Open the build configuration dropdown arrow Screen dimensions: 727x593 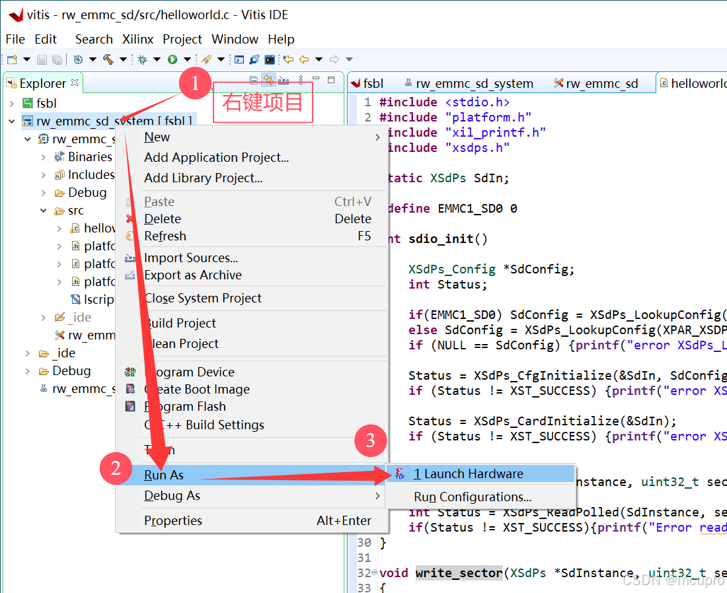pyautogui.click(x=93, y=59)
